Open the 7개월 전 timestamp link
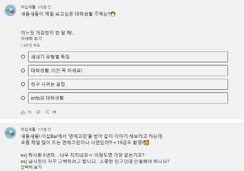This screenshot has width=244, height=171. tap(44, 129)
